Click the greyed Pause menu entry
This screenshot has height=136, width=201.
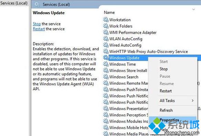coord(165,76)
